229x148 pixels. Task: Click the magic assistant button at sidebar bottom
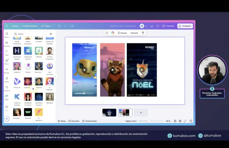7,119
